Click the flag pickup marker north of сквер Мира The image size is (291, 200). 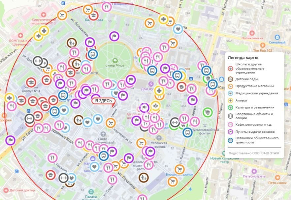pyautogui.click(x=114, y=36)
